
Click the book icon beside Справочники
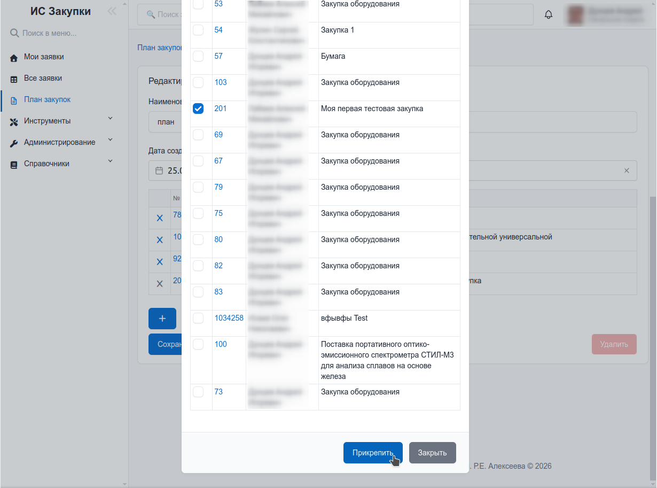pyautogui.click(x=14, y=164)
